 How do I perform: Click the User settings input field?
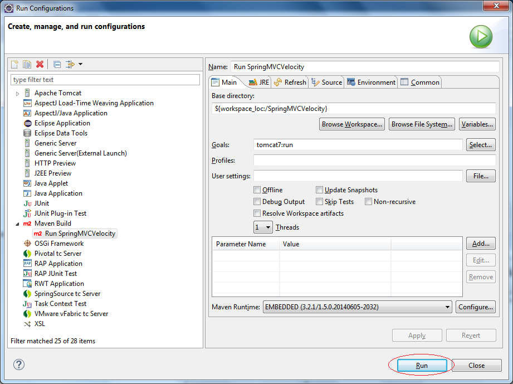pos(358,176)
